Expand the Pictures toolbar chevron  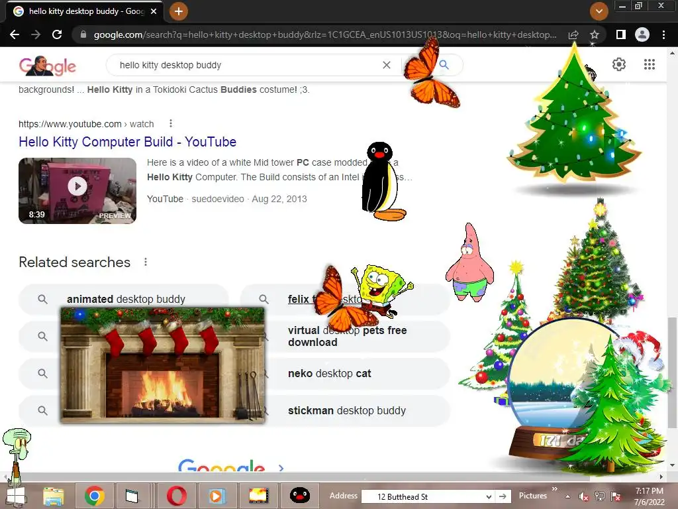[555, 488]
